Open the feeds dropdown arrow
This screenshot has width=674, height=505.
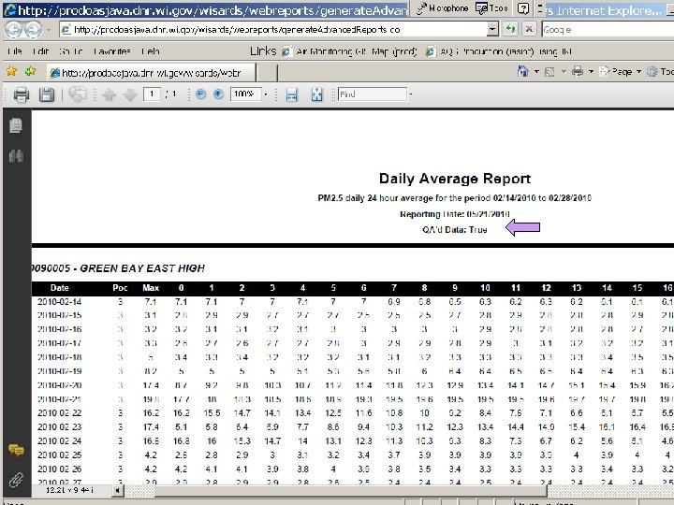[x=564, y=72]
